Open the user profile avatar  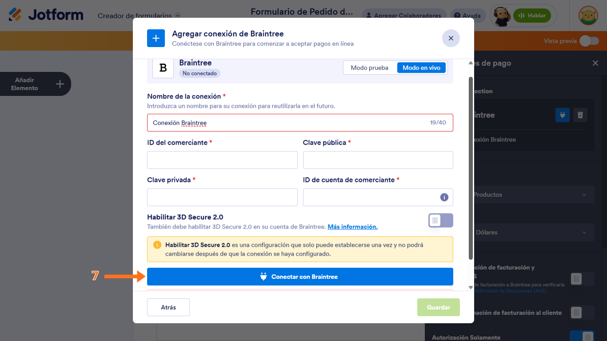tap(588, 16)
